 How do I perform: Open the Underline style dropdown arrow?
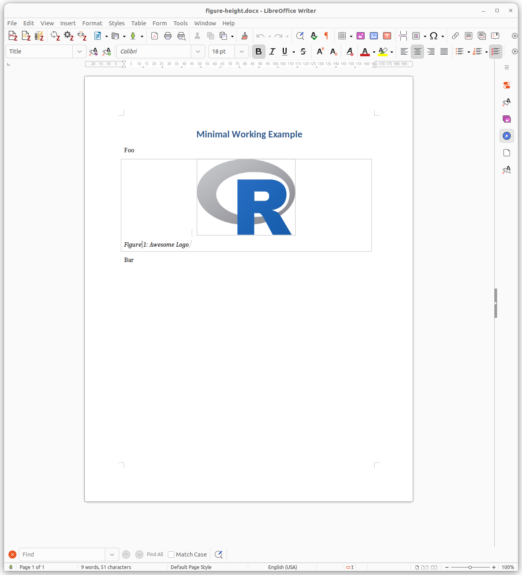click(x=294, y=52)
